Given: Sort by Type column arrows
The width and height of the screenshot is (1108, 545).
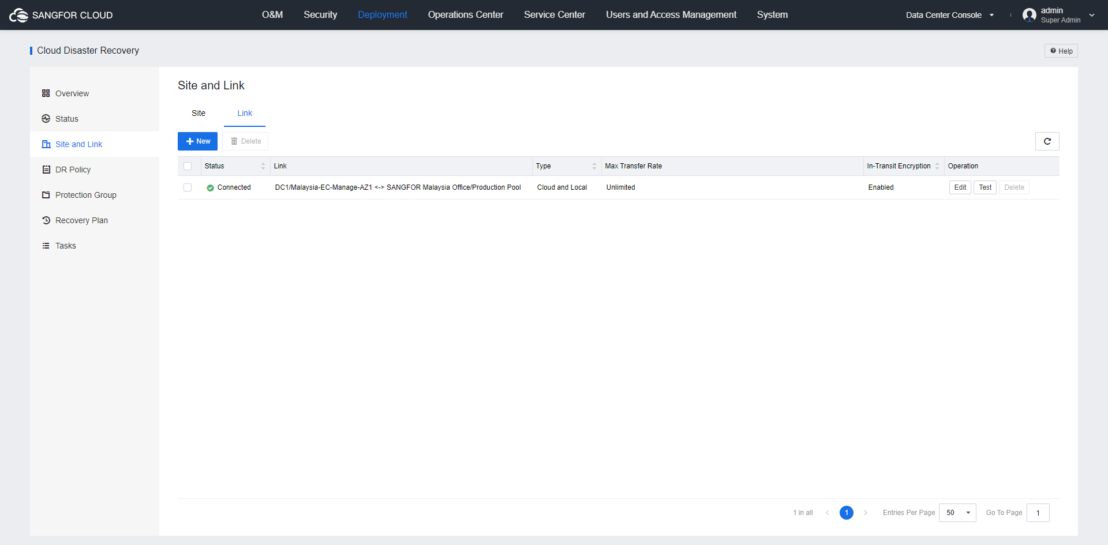Looking at the screenshot, I should [x=594, y=166].
